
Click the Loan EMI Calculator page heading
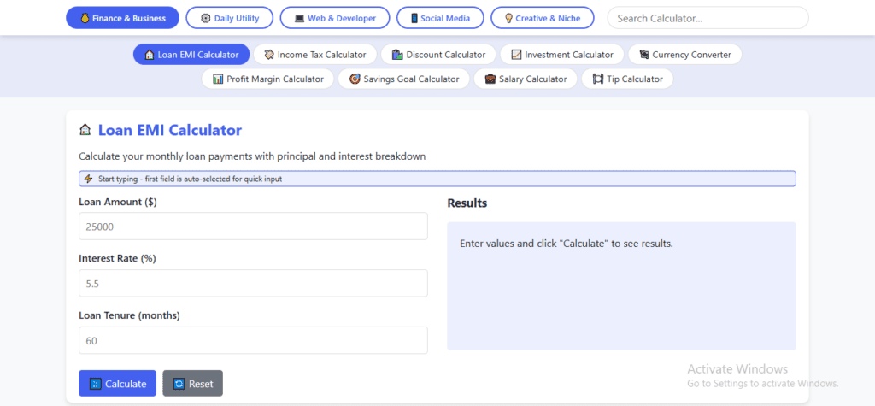[170, 130]
